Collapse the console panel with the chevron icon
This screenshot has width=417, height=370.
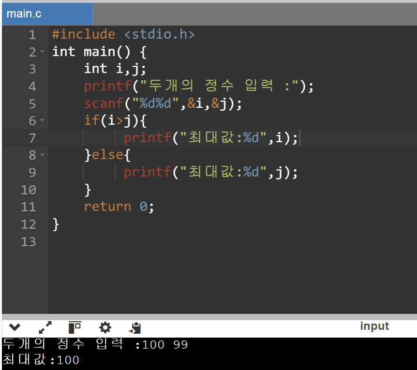pyautogui.click(x=15, y=327)
